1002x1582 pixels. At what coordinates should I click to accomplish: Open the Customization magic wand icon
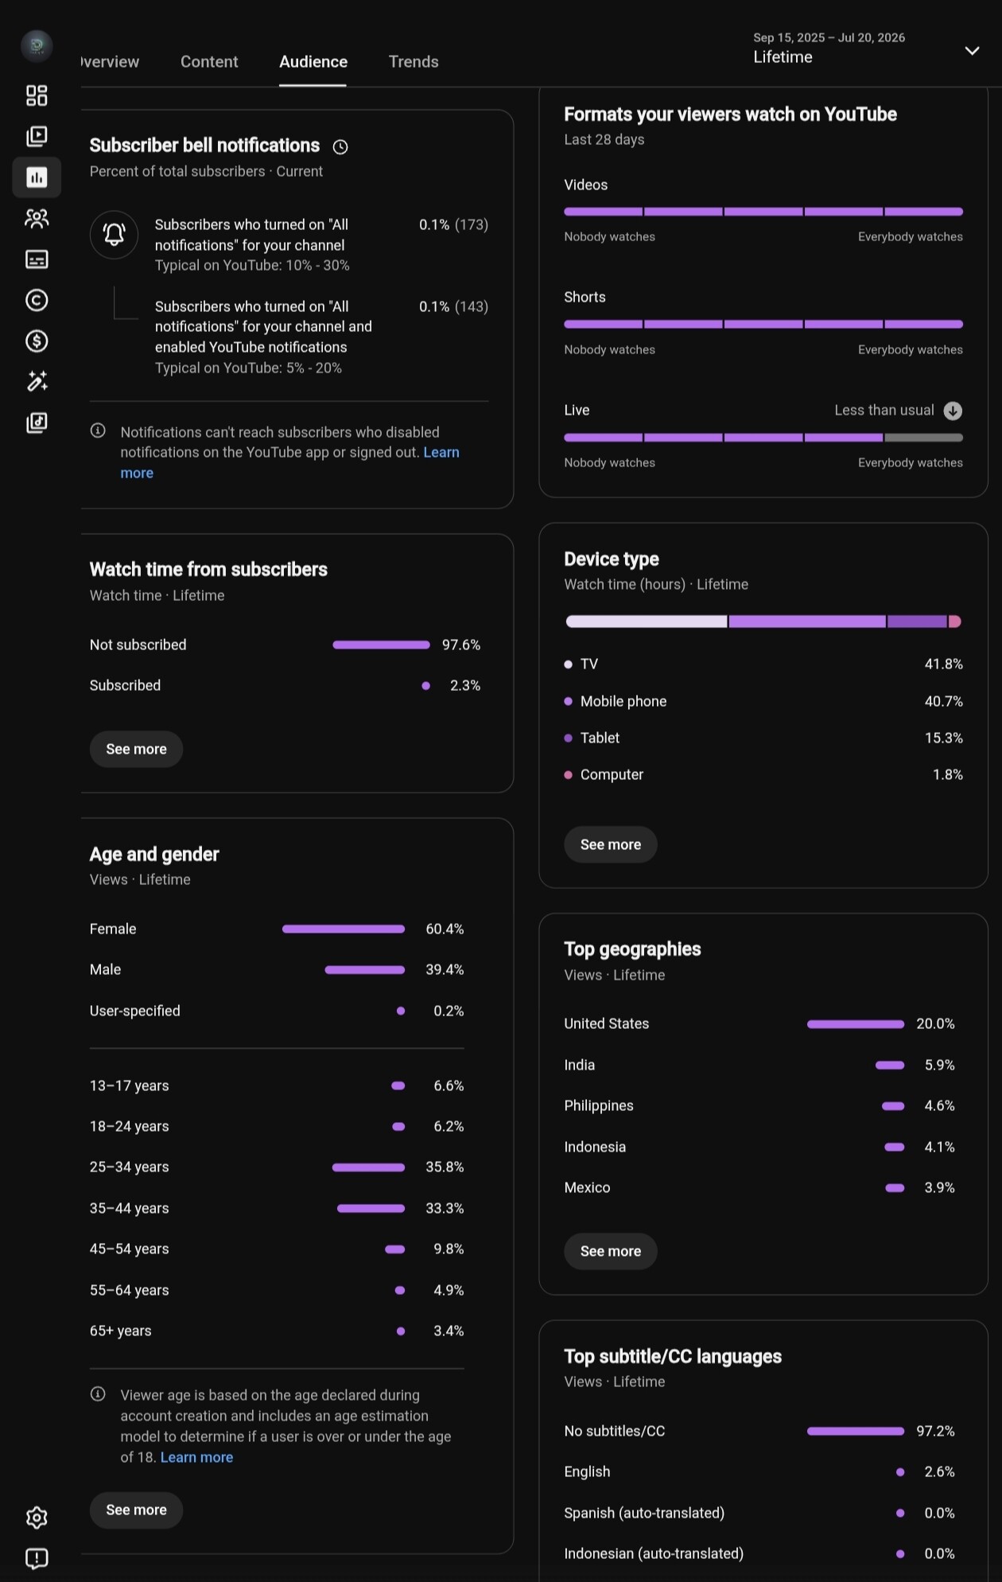click(x=37, y=381)
